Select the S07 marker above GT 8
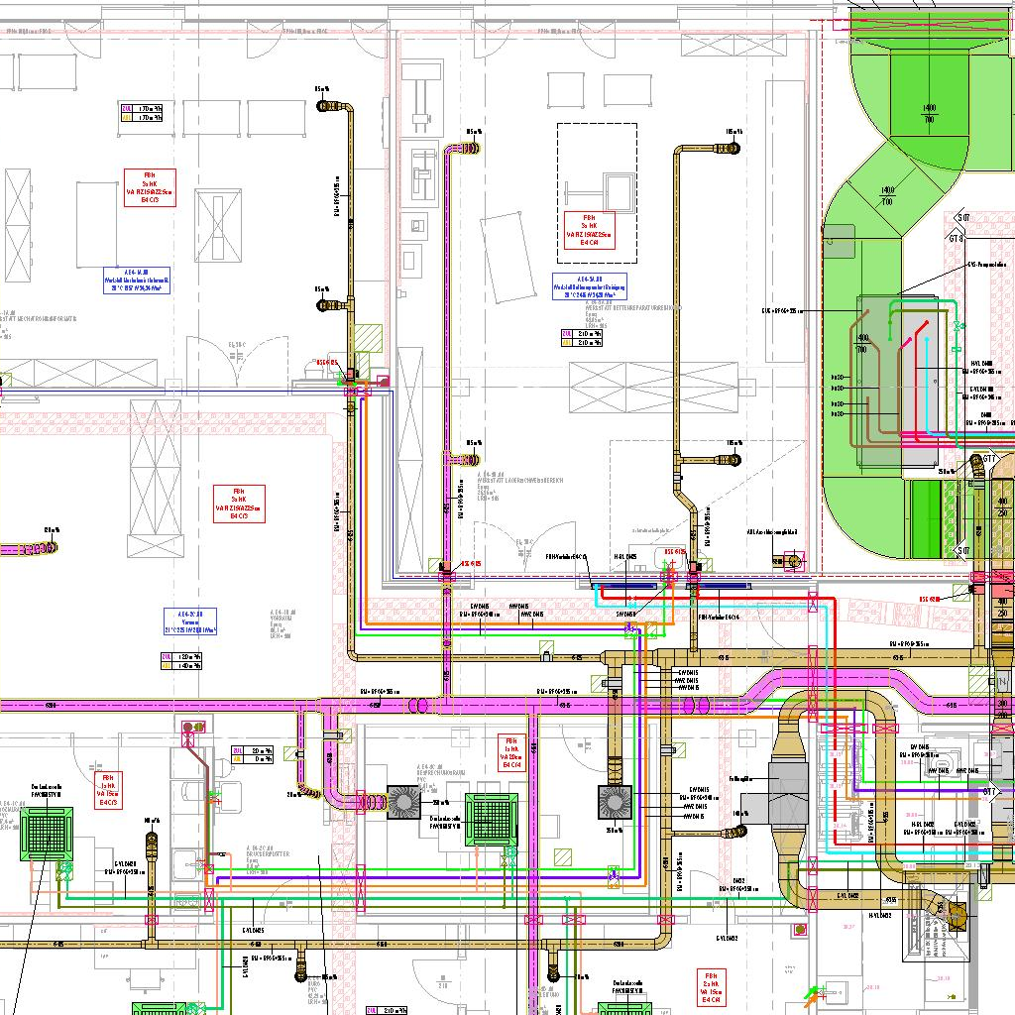The image size is (1015, 1015). [x=962, y=218]
